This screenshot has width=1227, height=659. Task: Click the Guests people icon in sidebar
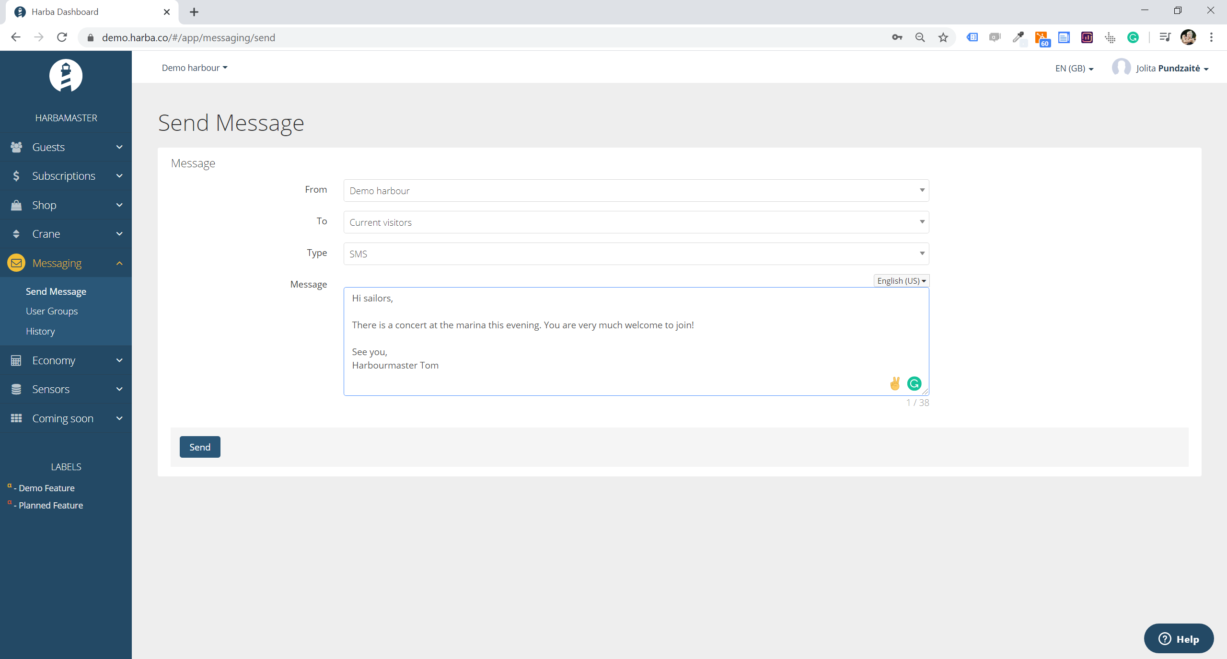click(16, 147)
